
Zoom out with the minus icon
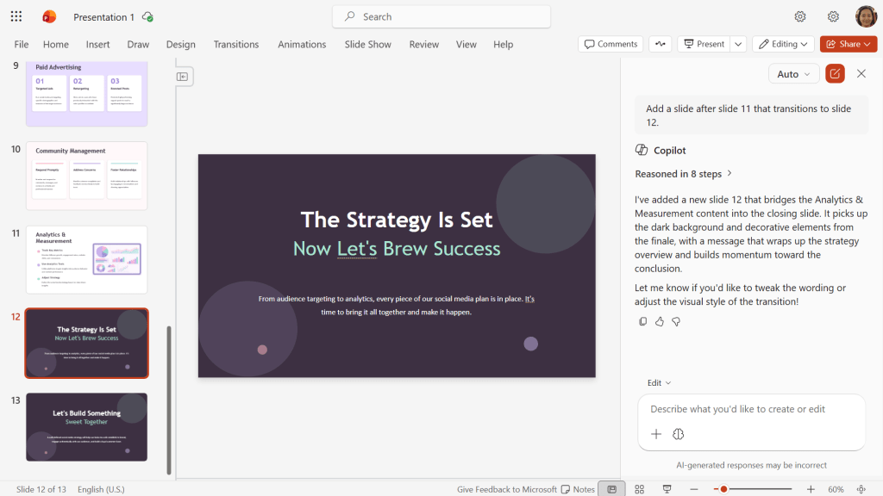click(694, 489)
